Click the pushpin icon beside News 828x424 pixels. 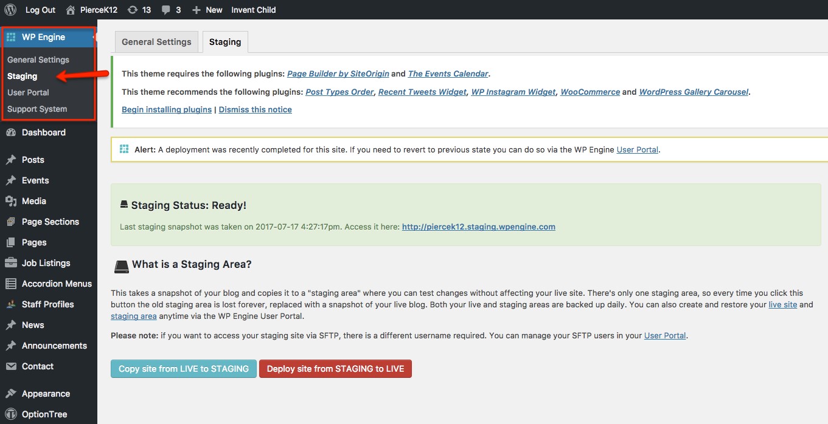click(11, 325)
